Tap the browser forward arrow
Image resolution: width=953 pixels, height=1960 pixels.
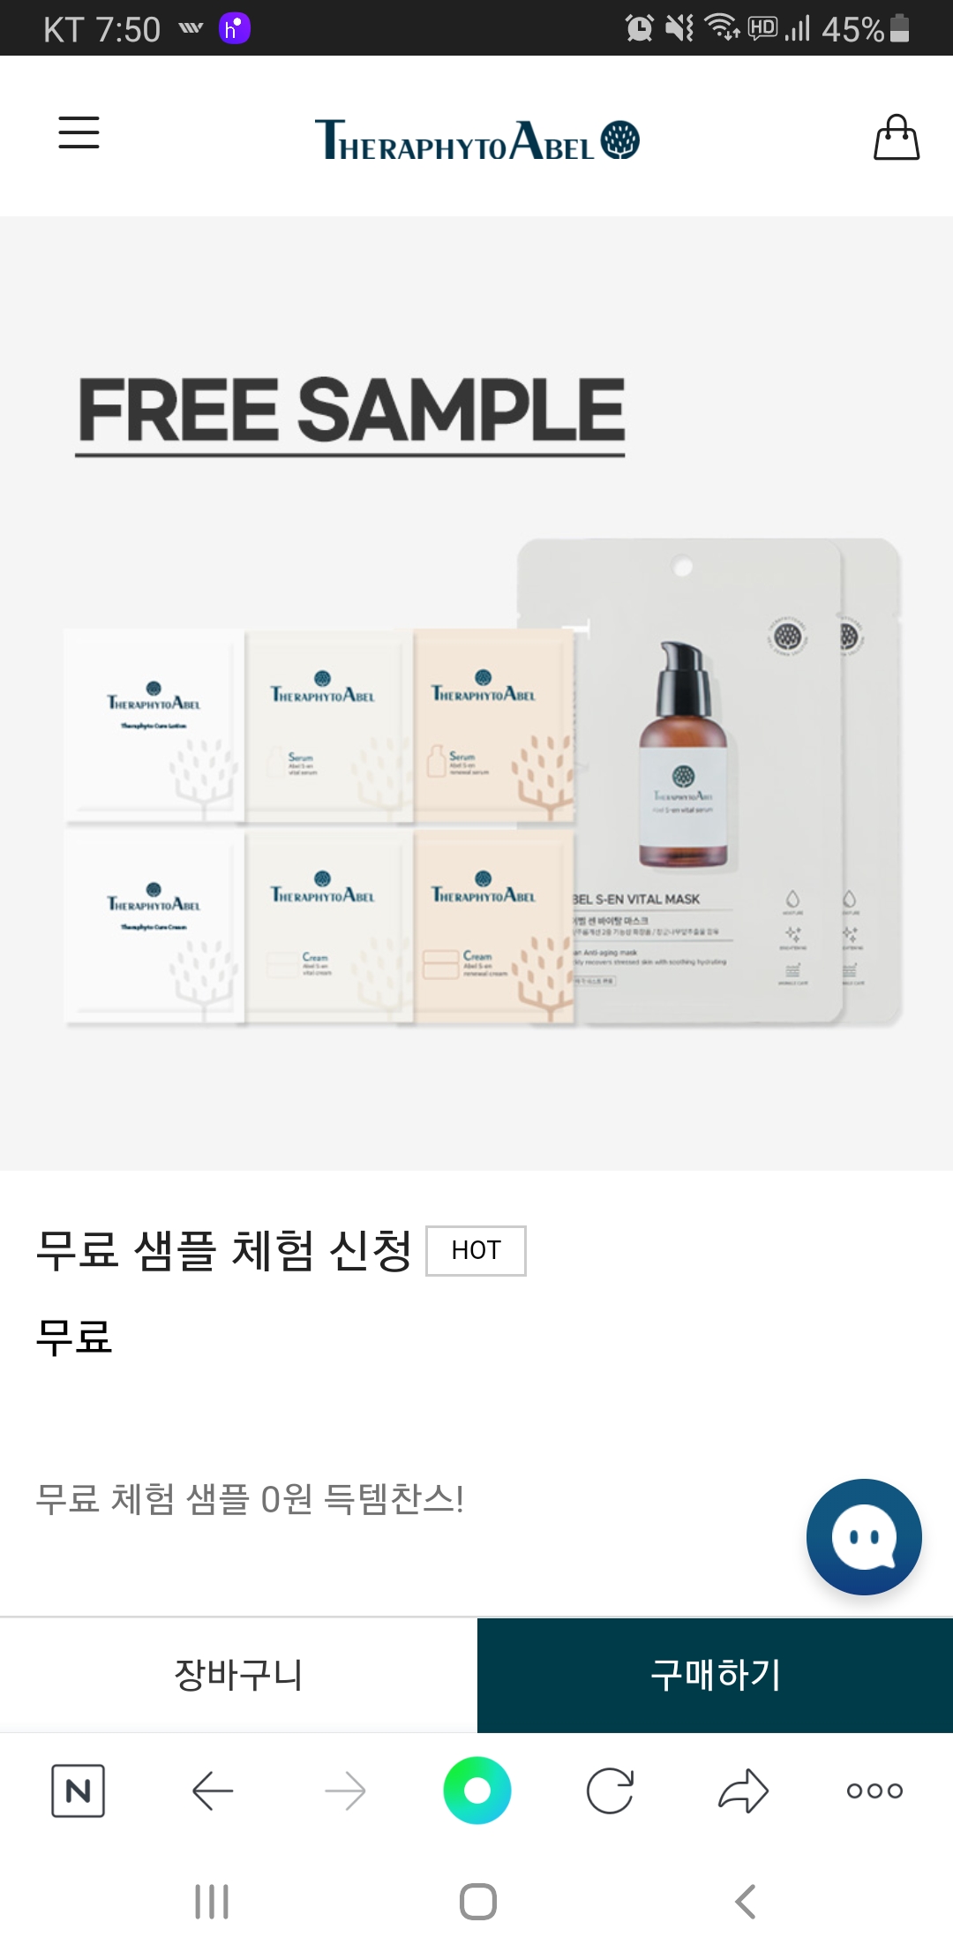pyautogui.click(x=345, y=1790)
